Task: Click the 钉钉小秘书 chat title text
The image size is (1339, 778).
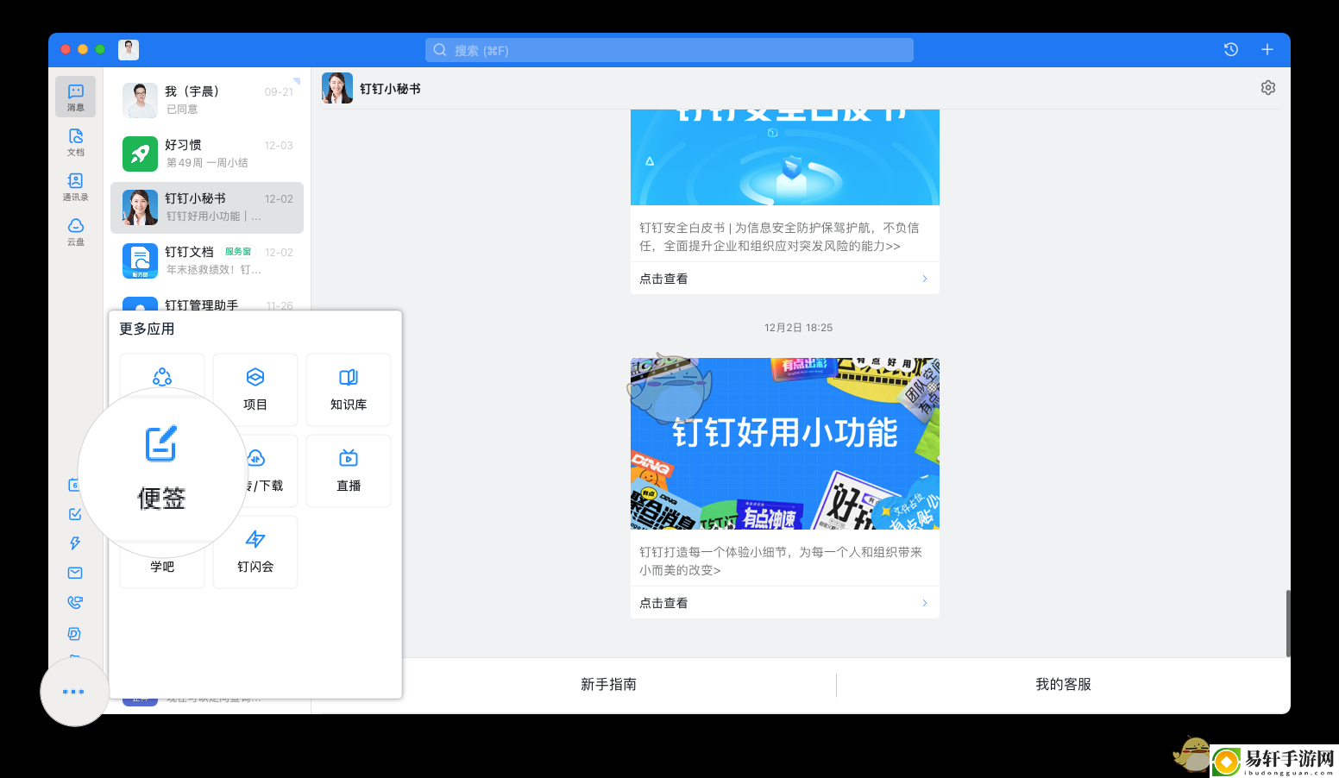Action: [x=390, y=89]
